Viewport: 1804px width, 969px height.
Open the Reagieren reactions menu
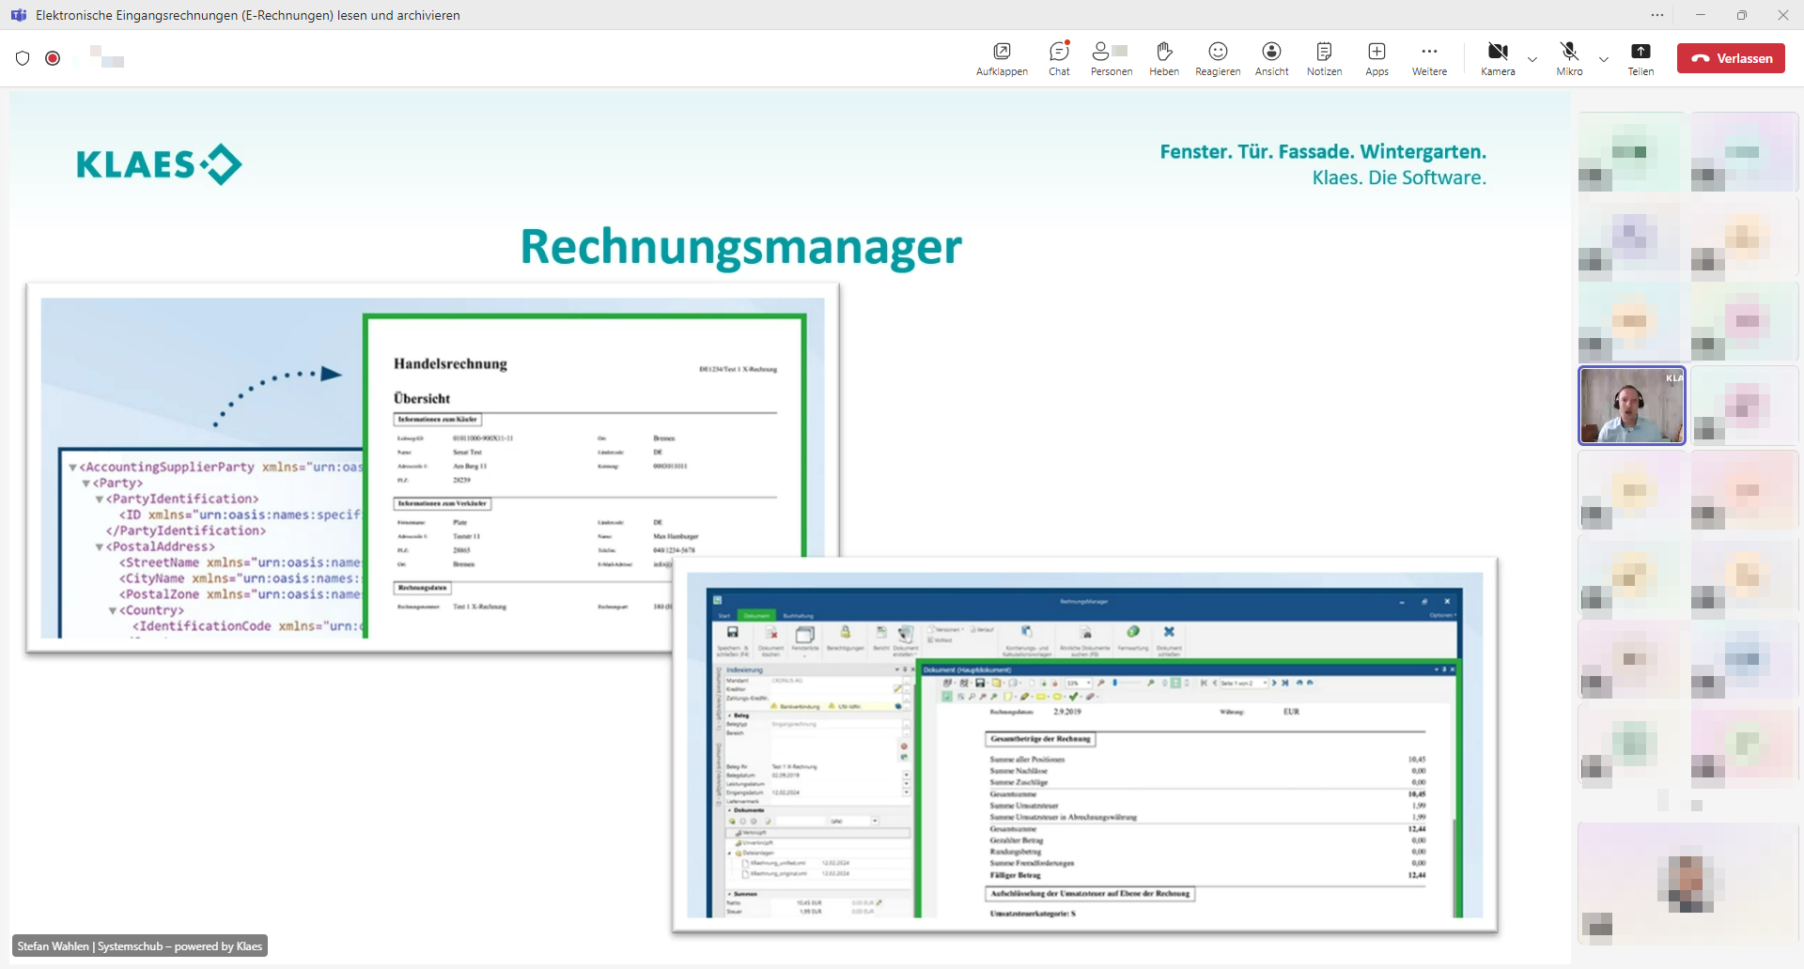coord(1218,58)
